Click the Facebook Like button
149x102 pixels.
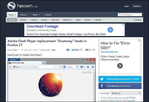pos(88,50)
